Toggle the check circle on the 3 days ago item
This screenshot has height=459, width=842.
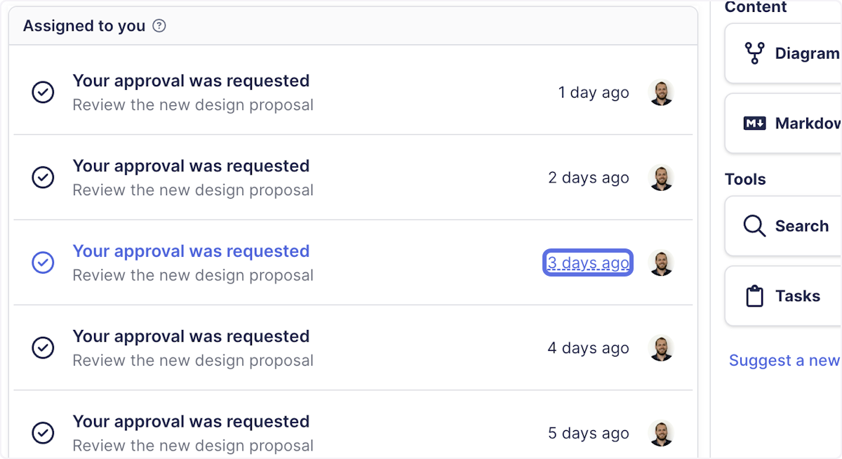coord(44,262)
